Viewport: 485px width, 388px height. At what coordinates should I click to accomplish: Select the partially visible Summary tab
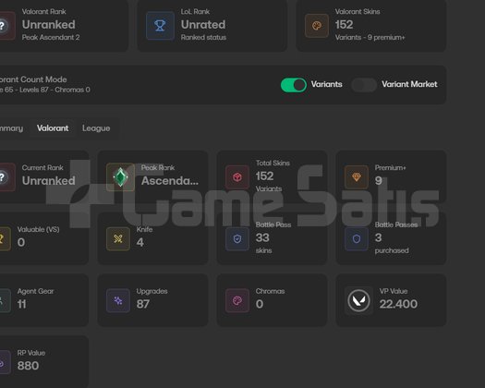pyautogui.click(x=11, y=128)
